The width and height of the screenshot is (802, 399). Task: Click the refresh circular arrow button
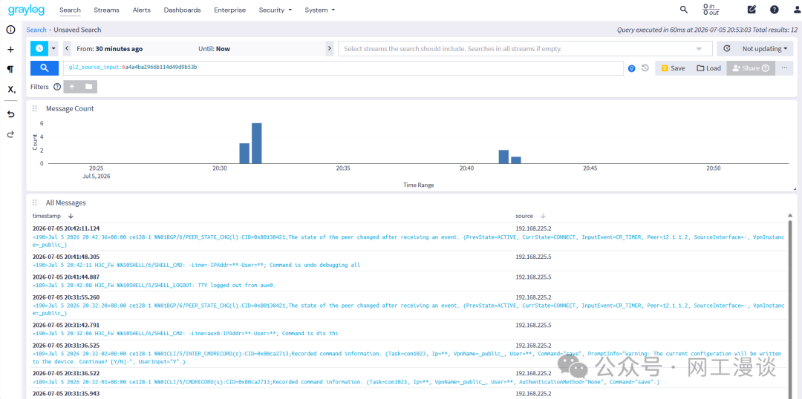point(727,49)
